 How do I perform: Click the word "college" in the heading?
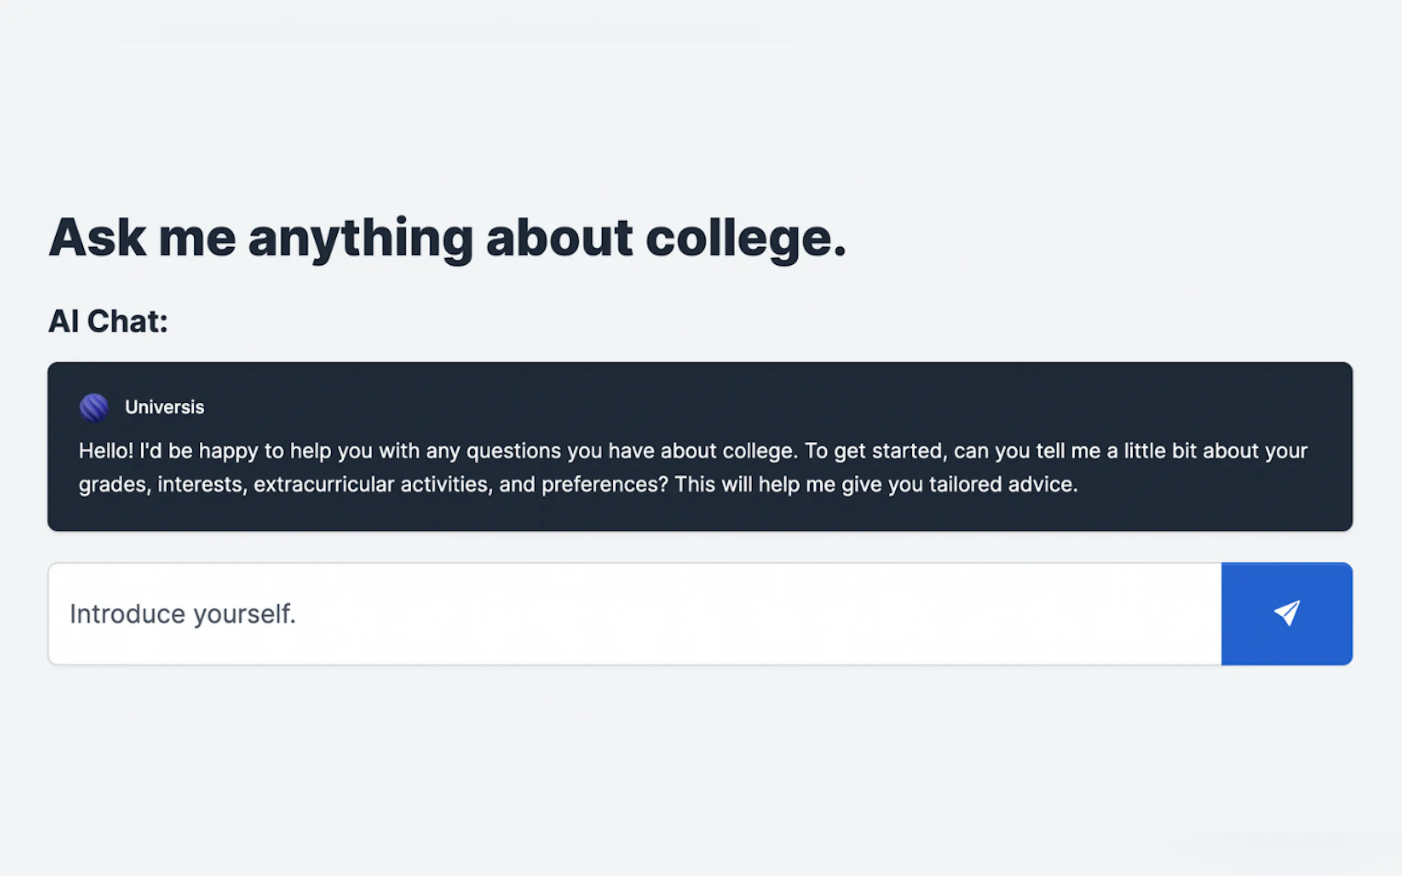[x=745, y=238]
